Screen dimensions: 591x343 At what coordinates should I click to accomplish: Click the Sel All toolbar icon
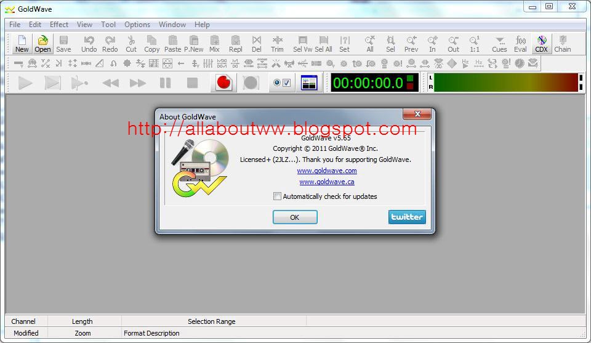point(323,44)
